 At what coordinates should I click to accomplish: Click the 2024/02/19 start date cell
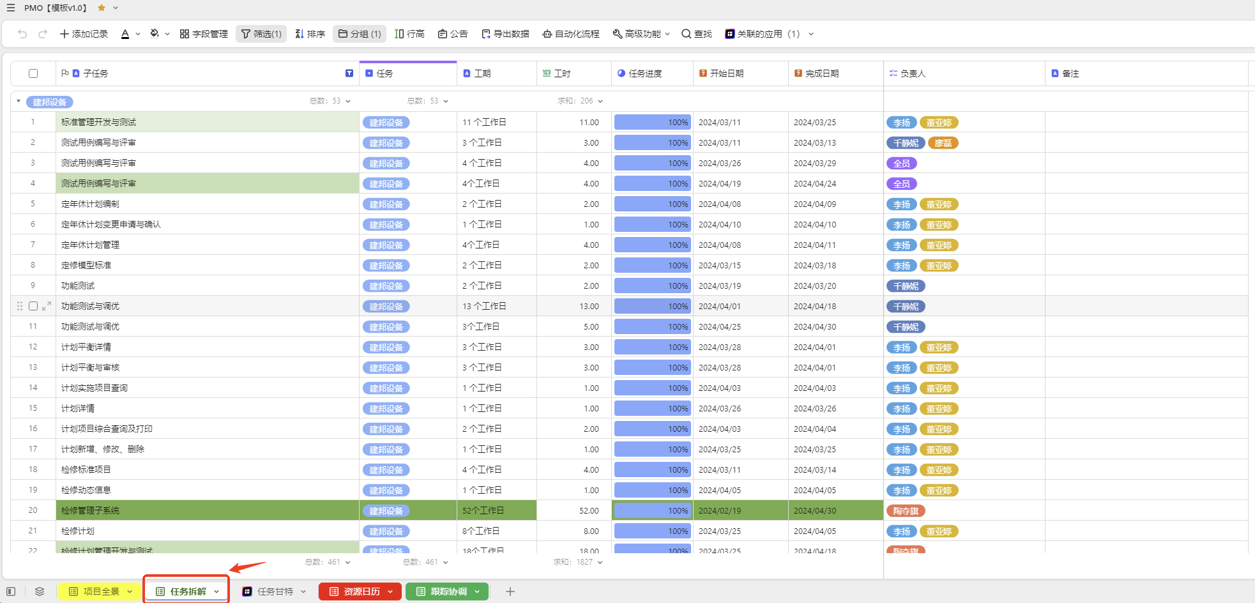pyautogui.click(x=741, y=510)
